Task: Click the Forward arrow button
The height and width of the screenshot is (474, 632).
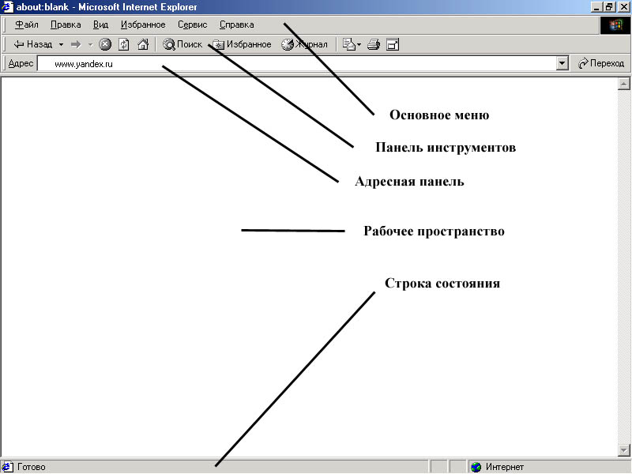Action: (x=76, y=44)
